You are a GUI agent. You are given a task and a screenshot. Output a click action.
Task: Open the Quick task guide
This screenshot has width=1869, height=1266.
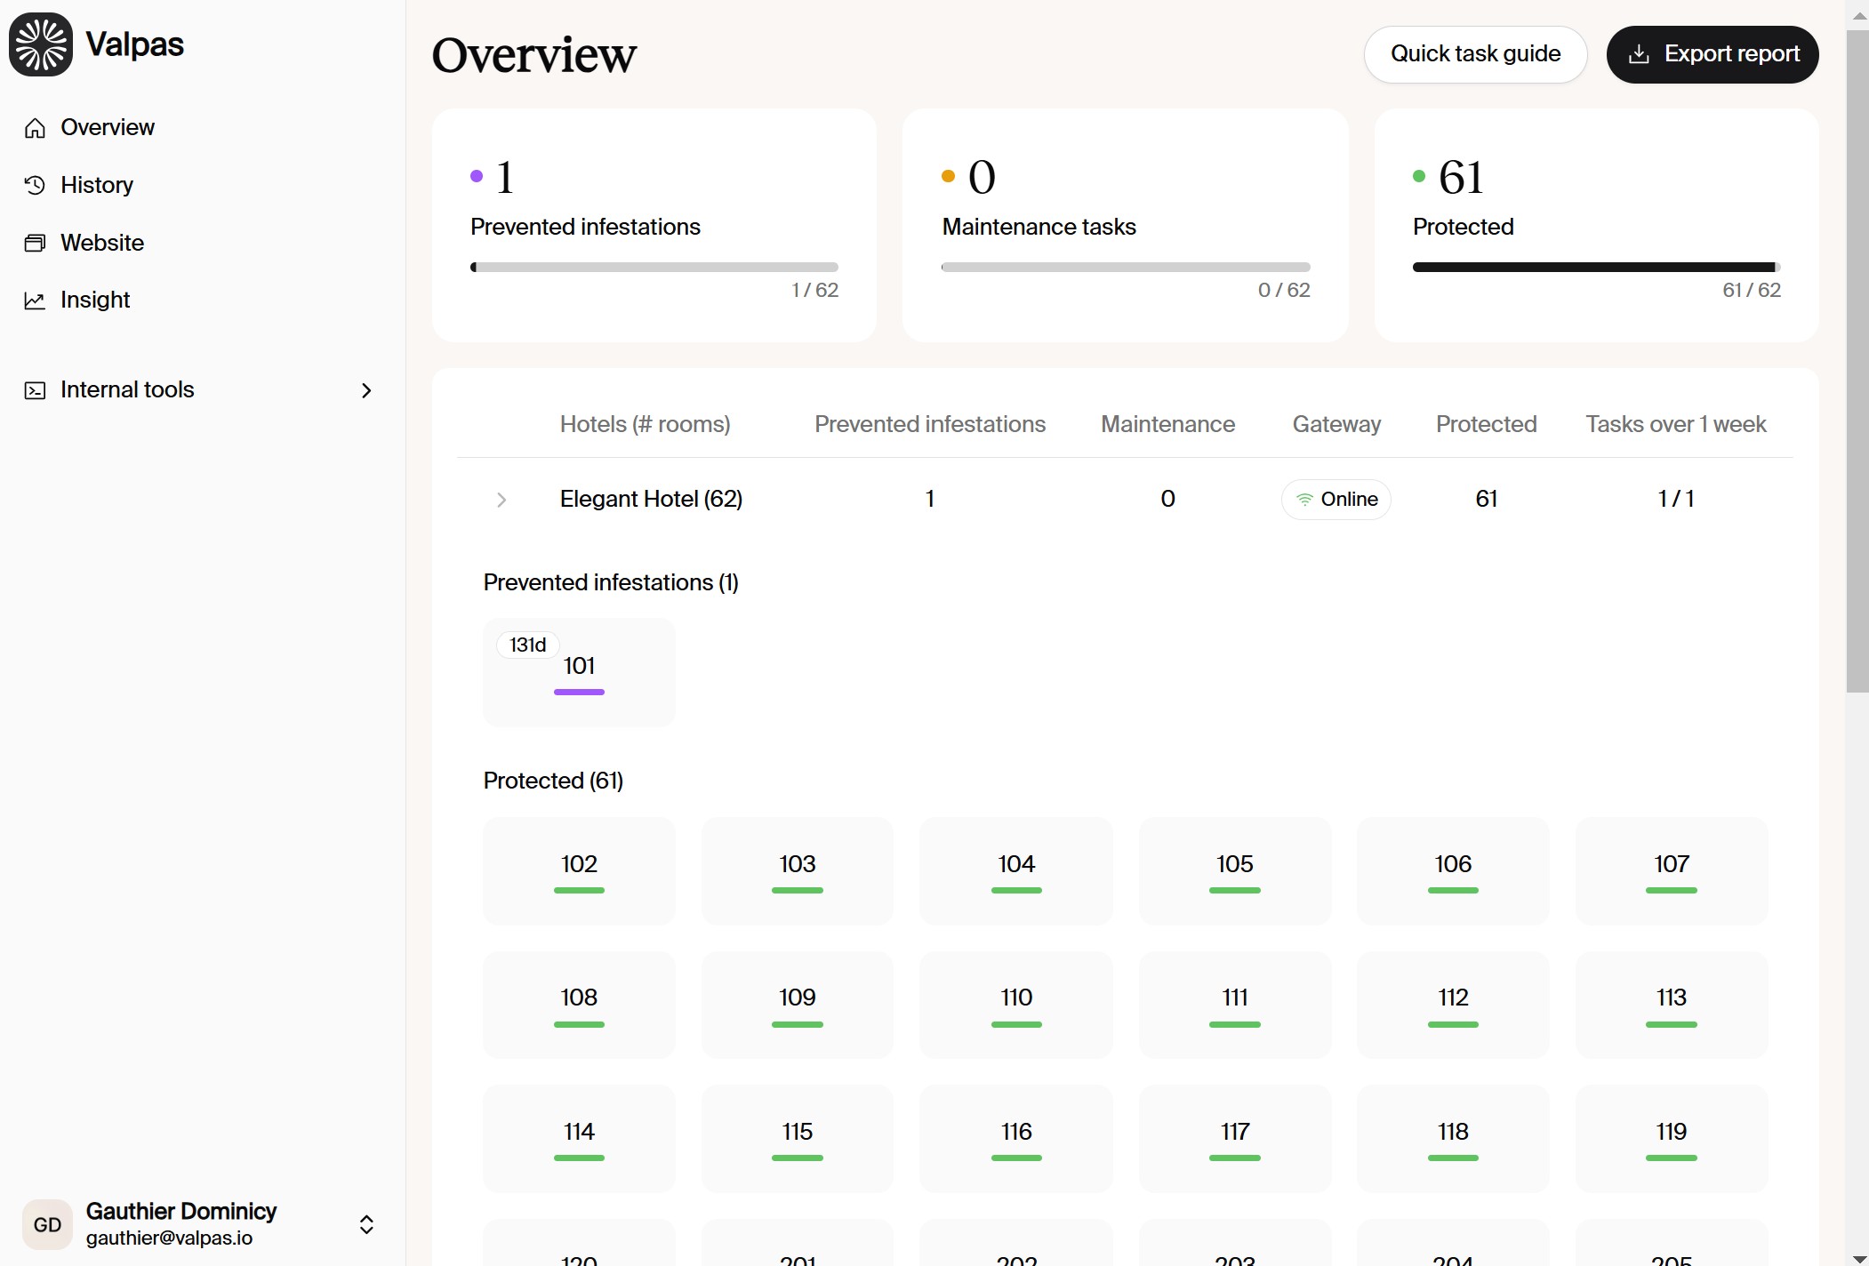click(1475, 54)
